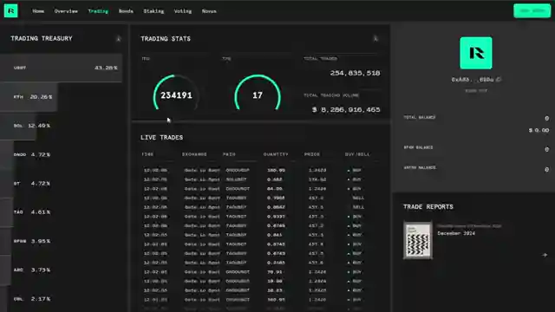Image resolution: width=555 pixels, height=312 pixels.
Task: Click the green R logo in the navigation bar
Action: coord(11,11)
